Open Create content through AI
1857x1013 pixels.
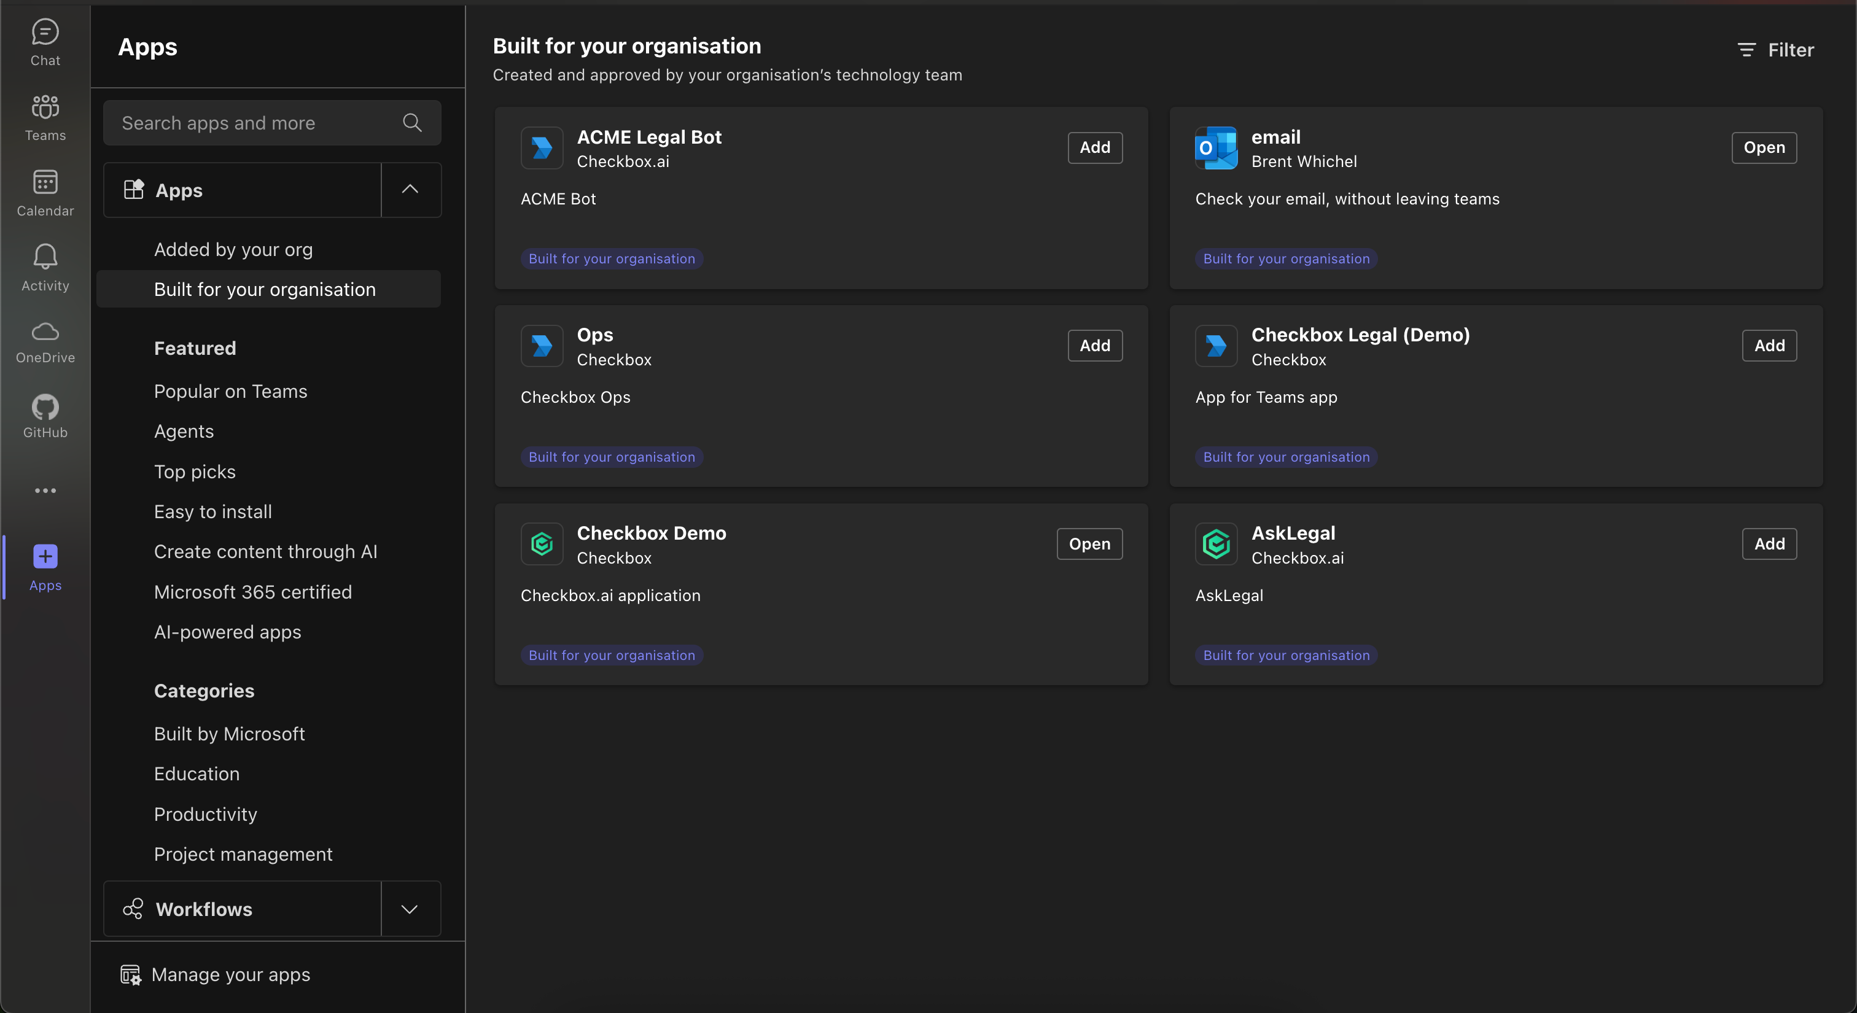pos(265,551)
